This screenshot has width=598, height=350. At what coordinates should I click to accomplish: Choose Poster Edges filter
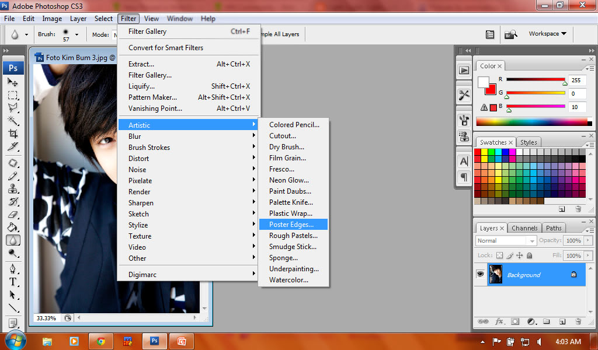coord(293,225)
